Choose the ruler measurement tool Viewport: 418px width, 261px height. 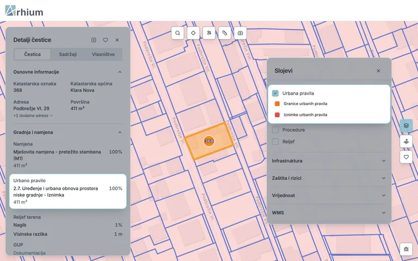[x=225, y=33]
